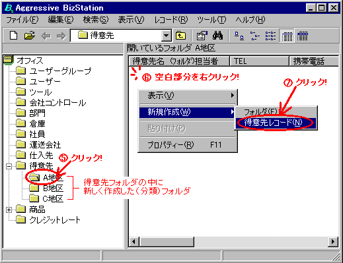This screenshot has width=343, height=263.
Task: Switch to large icons view
Action: click(x=239, y=36)
